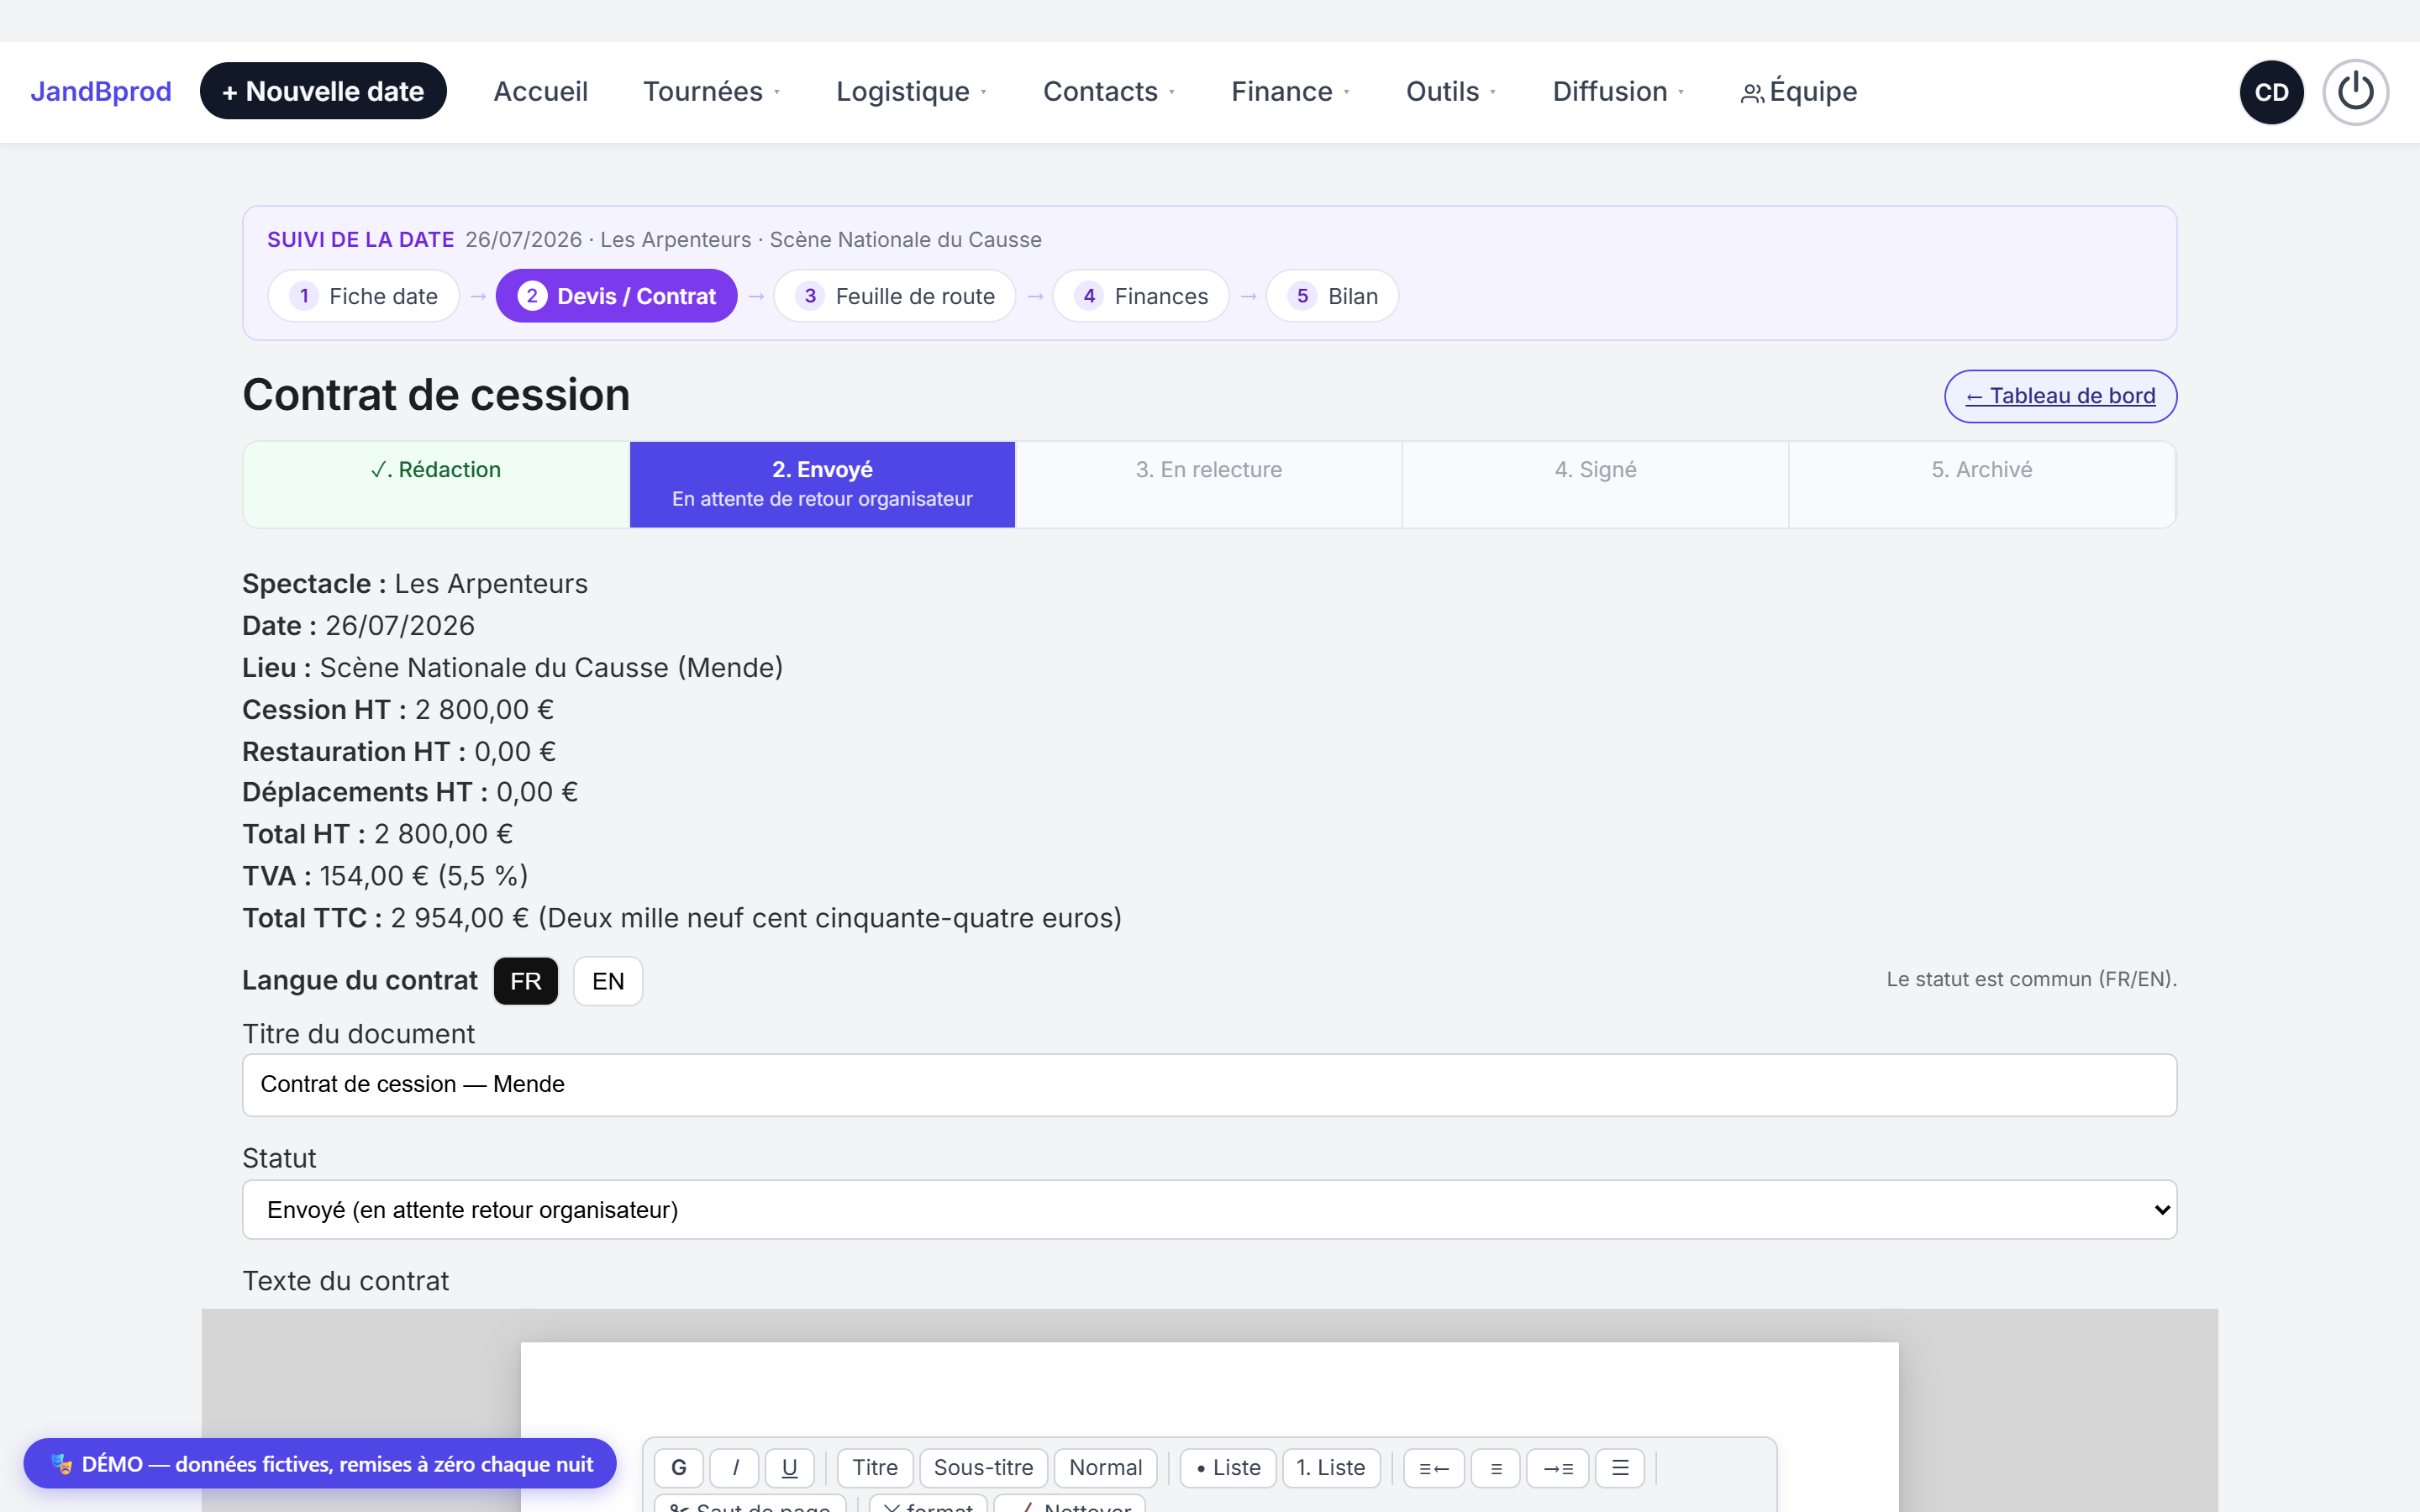Align text right in contract editor

pyautogui.click(x=1558, y=1467)
